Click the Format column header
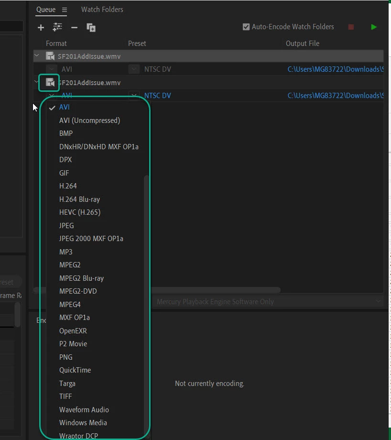391x440 pixels. (56, 44)
